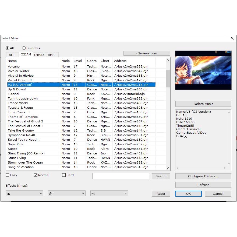Uncheck the Normal difficulty checkbox
Image resolution: width=237 pixels, height=237 pixels.
click(x=36, y=175)
